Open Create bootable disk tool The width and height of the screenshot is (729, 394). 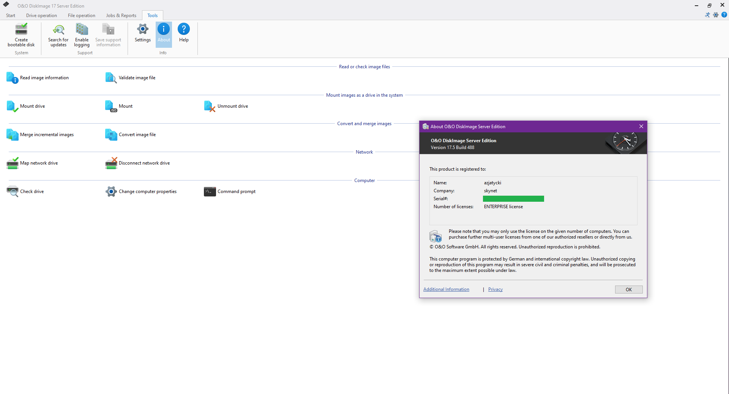tap(21, 35)
